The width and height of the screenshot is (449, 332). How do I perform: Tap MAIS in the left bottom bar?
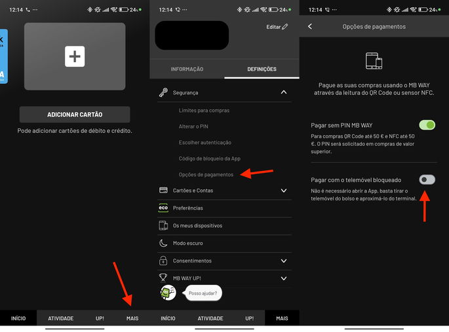(132, 318)
